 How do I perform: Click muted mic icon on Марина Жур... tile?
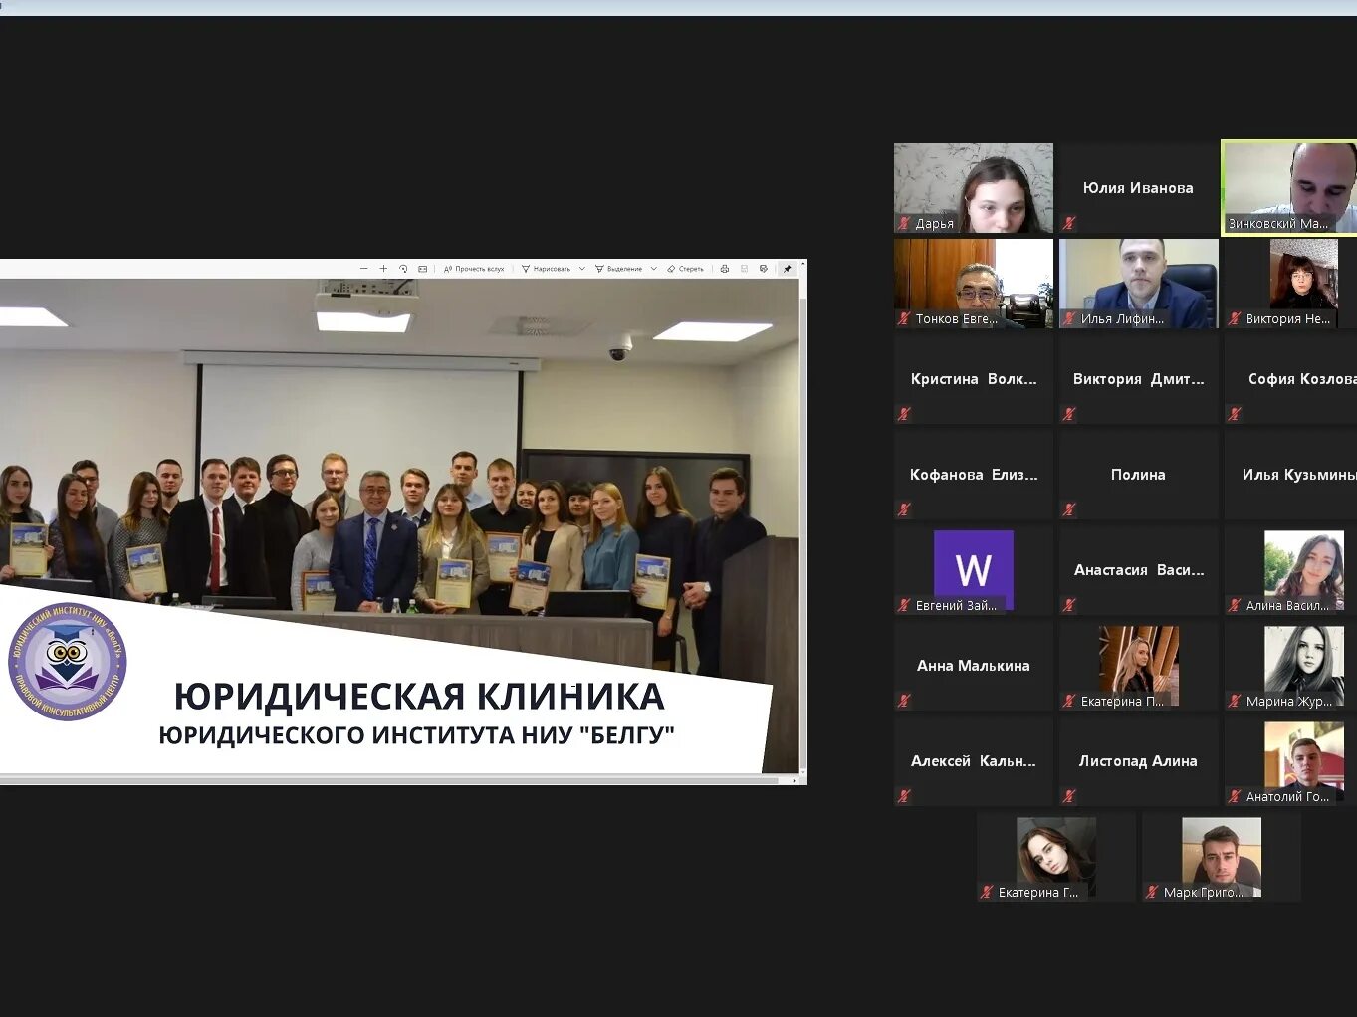coord(1235,701)
